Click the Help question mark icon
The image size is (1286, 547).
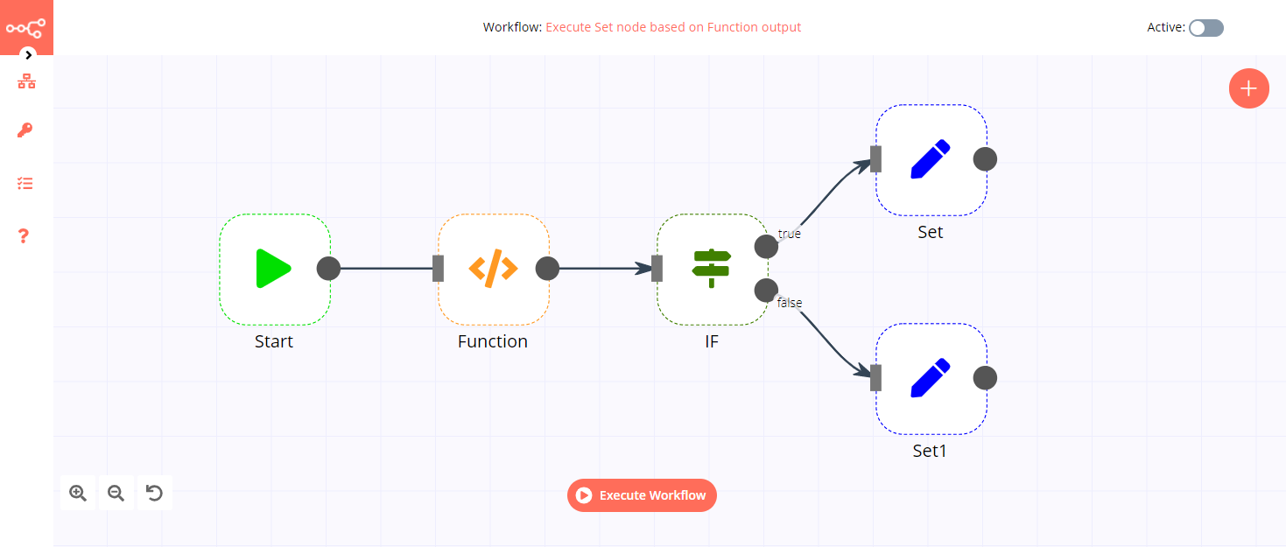pos(24,235)
